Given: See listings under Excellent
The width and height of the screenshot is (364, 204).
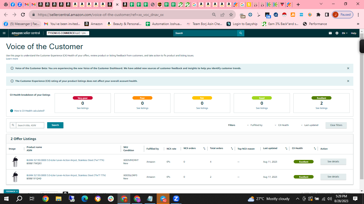Looking at the screenshot, I should coord(321,108).
